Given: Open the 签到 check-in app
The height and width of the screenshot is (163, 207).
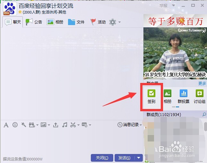Looking at the screenshot, I should click(151, 96).
